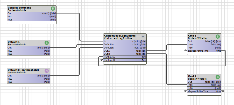The image size is (234, 105).
Task: Click the green B icon on Cmd 1
Action: coord(218,37)
